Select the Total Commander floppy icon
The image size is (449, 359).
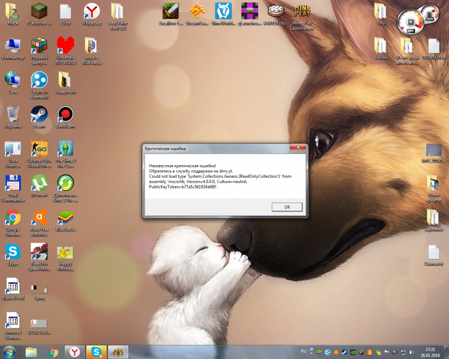[13, 183]
